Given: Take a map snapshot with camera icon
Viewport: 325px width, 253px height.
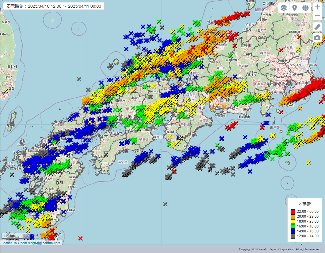Looking at the screenshot, I should coord(317,38).
